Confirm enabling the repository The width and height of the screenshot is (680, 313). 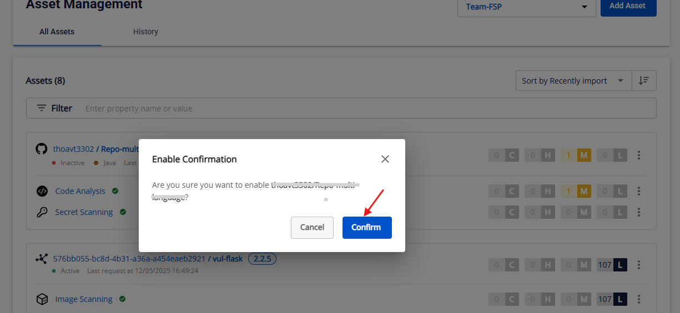point(366,227)
